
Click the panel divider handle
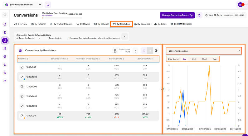click(163, 89)
